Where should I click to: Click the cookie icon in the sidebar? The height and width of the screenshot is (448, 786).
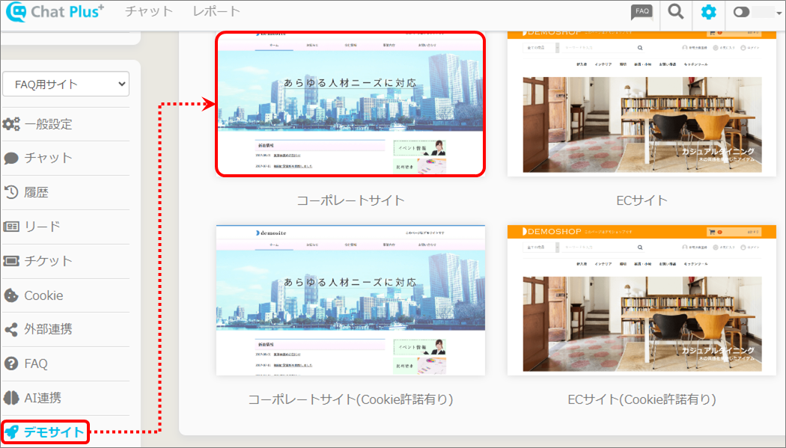(x=11, y=295)
